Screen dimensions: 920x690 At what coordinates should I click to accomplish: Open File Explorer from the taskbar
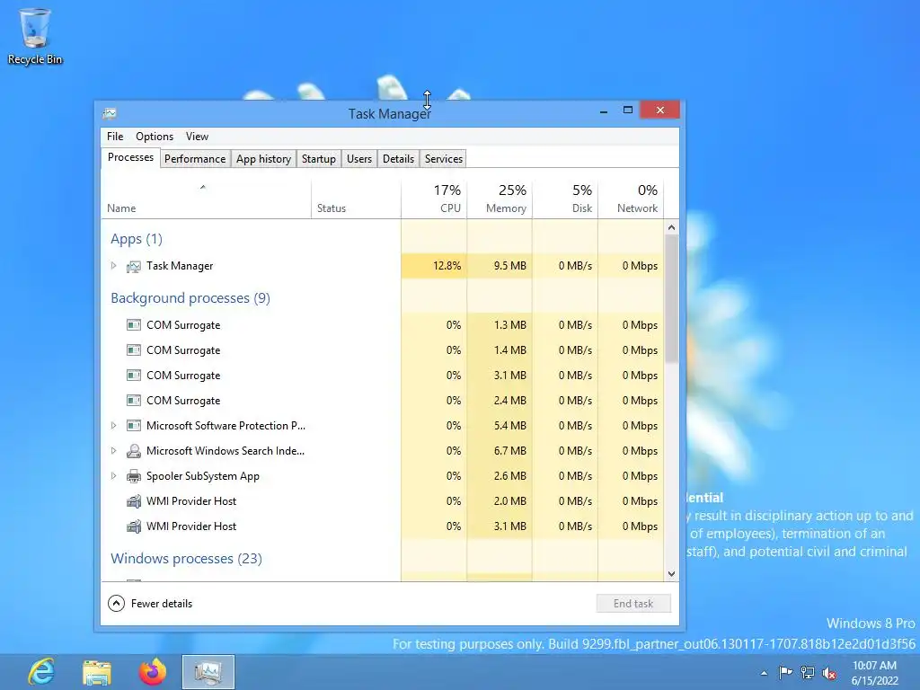97,672
